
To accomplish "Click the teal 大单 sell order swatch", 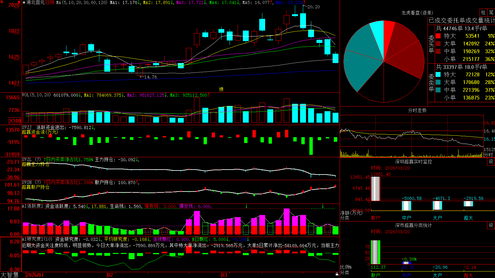I will pyautogui.click(x=438, y=82).
